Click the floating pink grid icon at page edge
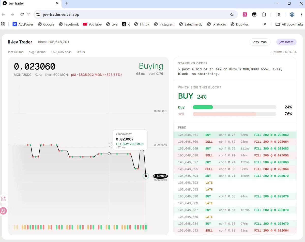The width and height of the screenshot is (305, 242). (x=3, y=199)
